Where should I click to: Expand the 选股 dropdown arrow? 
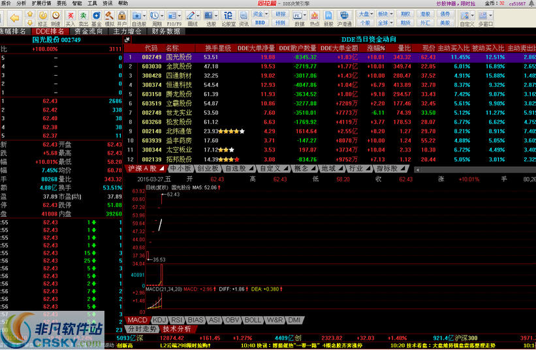[216, 16]
